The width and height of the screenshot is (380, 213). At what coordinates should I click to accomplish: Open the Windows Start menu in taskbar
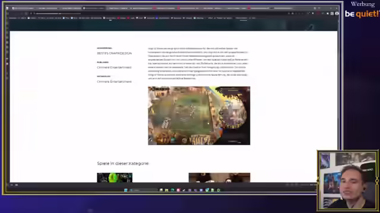click(126, 190)
